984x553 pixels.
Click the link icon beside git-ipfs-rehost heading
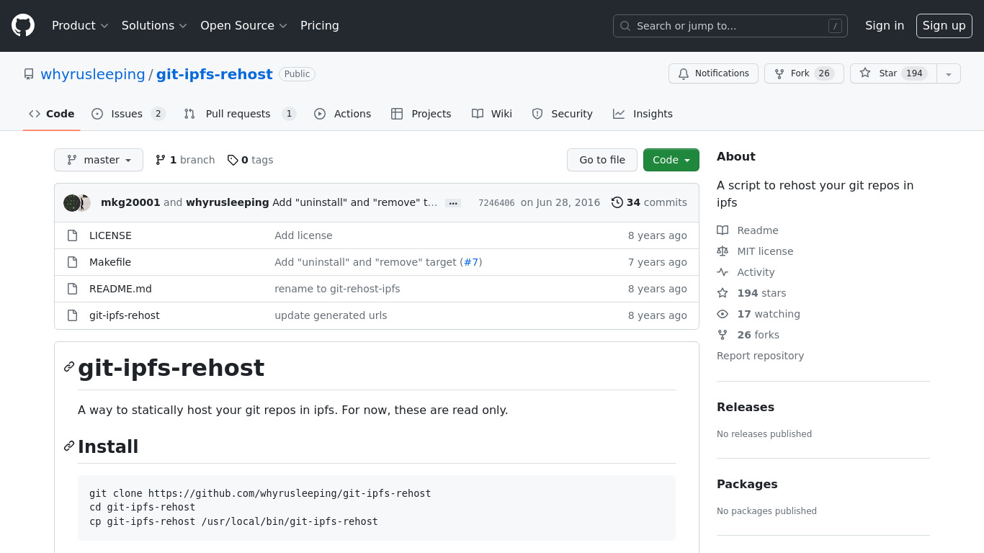tap(69, 367)
